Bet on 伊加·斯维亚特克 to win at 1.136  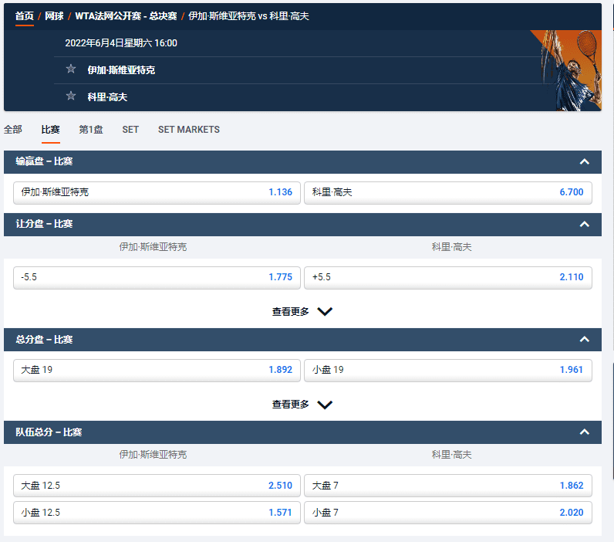pyautogui.click(x=157, y=192)
